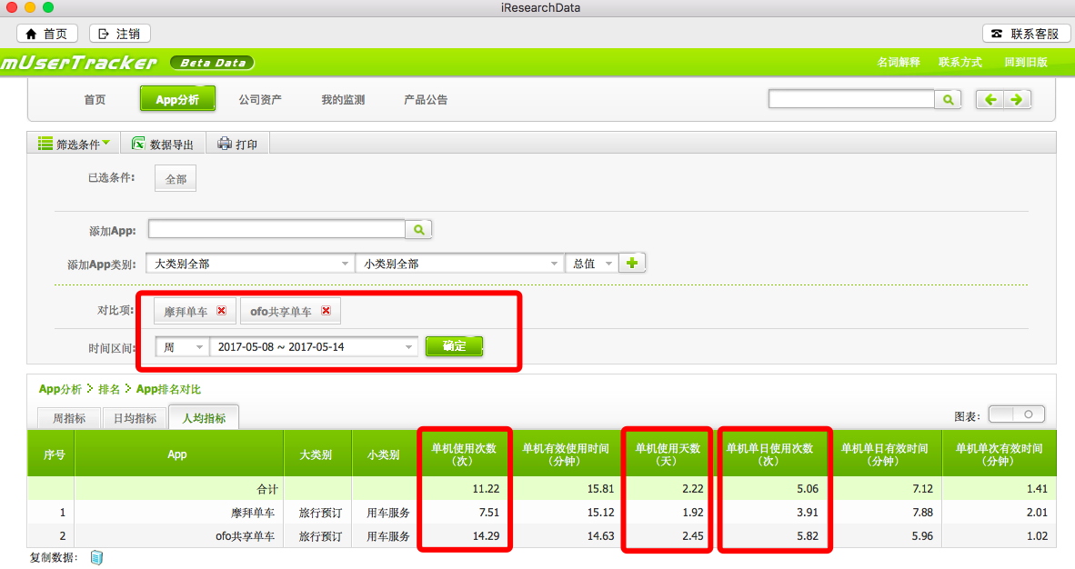Open the 小类别全部 dropdown

pyautogui.click(x=459, y=264)
